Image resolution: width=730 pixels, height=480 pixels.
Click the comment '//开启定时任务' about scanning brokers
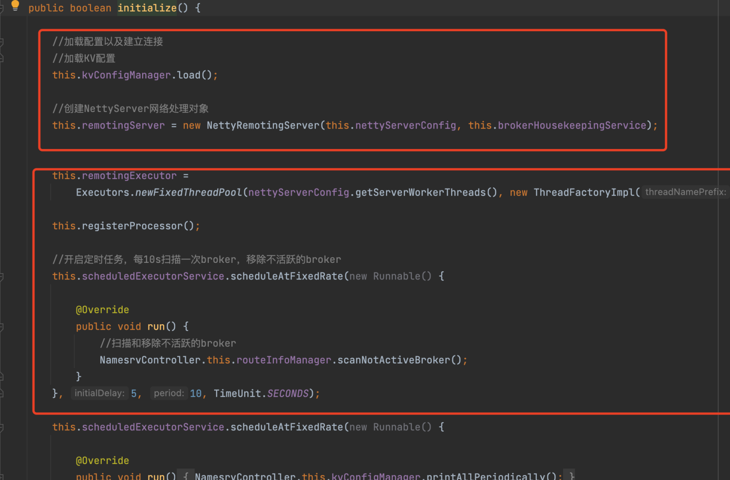(x=197, y=259)
